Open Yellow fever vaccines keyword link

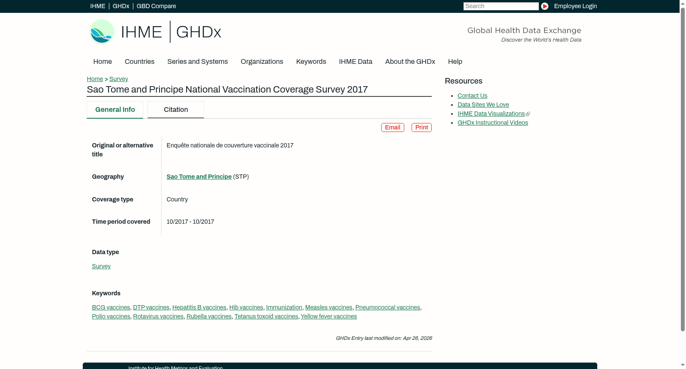click(x=329, y=316)
